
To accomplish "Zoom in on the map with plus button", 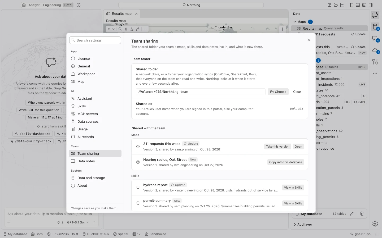I will (282, 29).
